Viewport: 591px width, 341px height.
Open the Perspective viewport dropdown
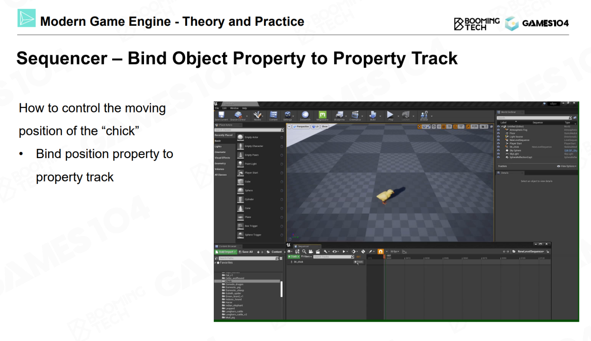301,126
